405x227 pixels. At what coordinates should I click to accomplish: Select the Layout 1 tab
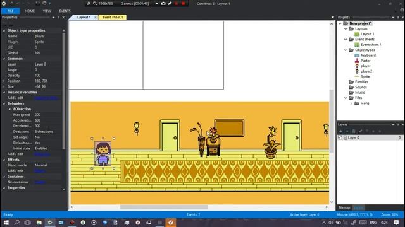point(84,17)
